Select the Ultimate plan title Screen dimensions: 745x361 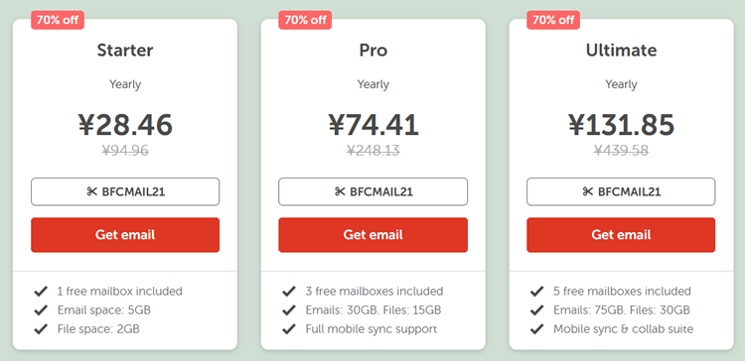[x=621, y=51]
